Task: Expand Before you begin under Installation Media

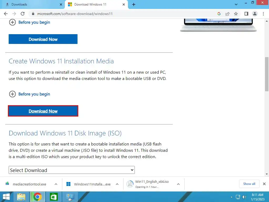Action: point(29,94)
